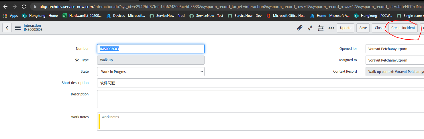Image resolution: width=424 pixels, height=139 pixels.
Task: Click the Interaction IMS0003603 header title
Action: point(33,28)
